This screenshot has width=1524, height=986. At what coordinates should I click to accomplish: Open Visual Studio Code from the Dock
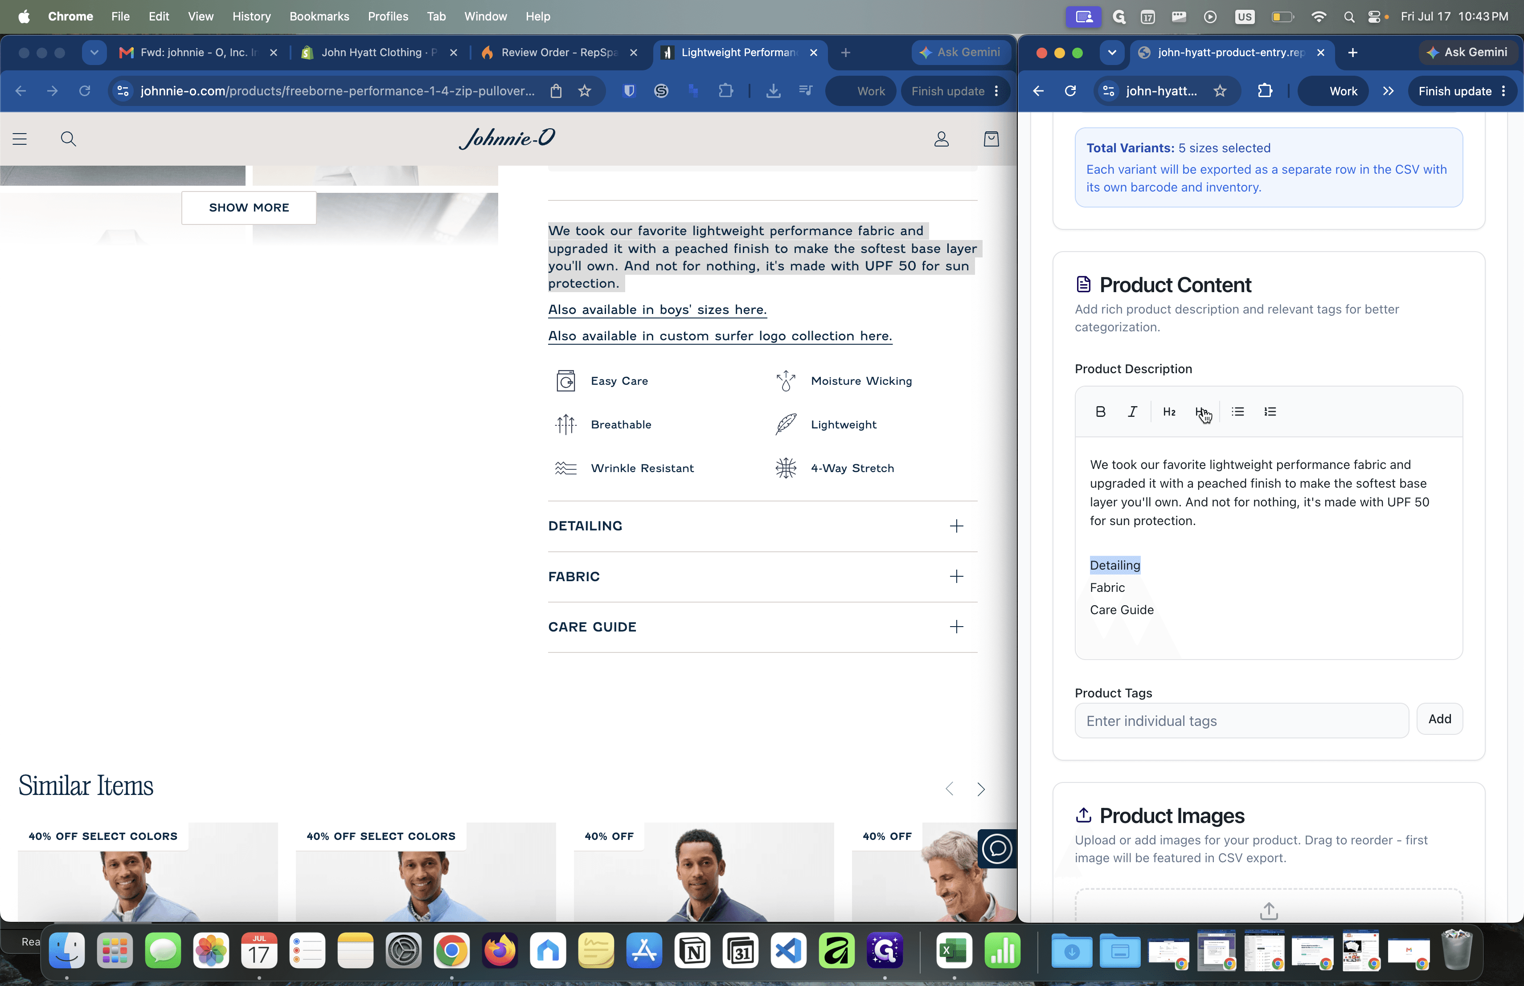click(788, 950)
